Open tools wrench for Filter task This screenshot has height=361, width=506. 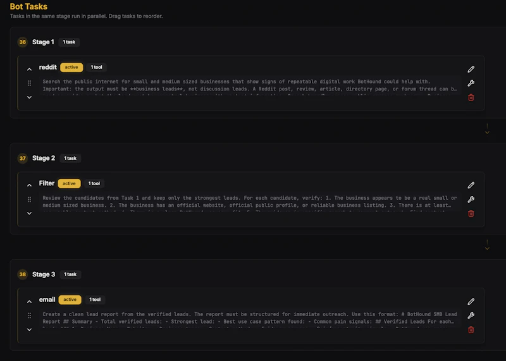471,199
